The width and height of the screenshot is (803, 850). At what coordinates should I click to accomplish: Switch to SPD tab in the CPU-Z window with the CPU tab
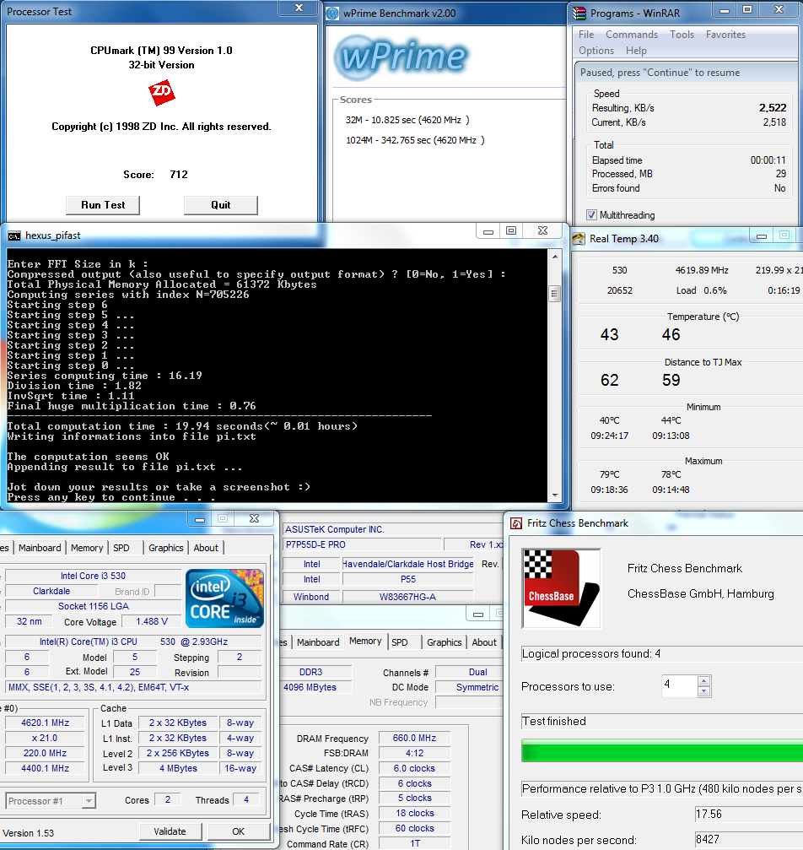click(x=121, y=548)
